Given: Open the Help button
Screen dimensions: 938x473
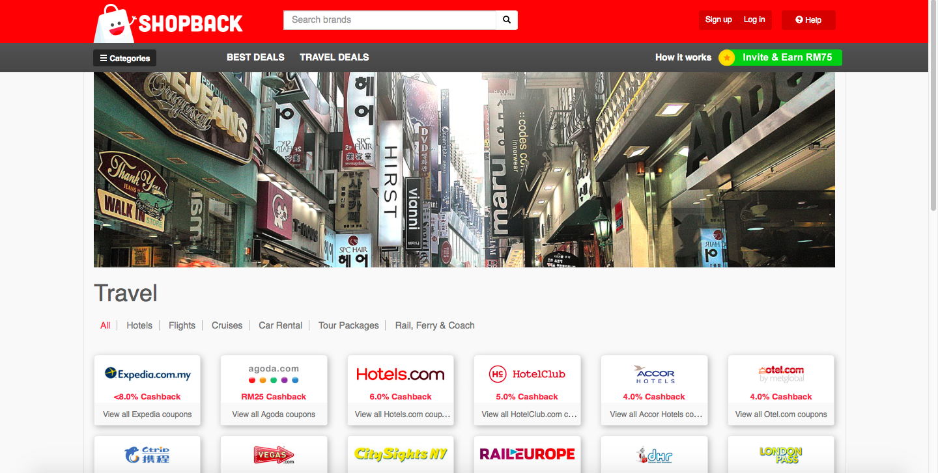Looking at the screenshot, I should (808, 20).
